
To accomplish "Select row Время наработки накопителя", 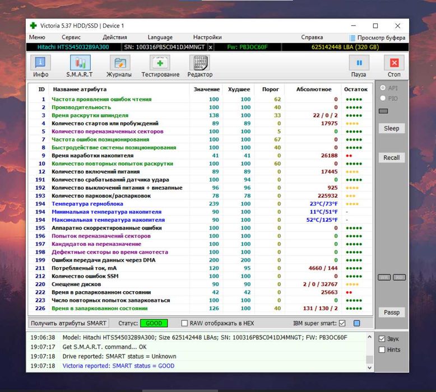I will coord(200,156).
